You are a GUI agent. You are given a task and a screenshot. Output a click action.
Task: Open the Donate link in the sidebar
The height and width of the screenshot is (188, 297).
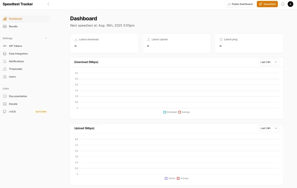(13, 104)
